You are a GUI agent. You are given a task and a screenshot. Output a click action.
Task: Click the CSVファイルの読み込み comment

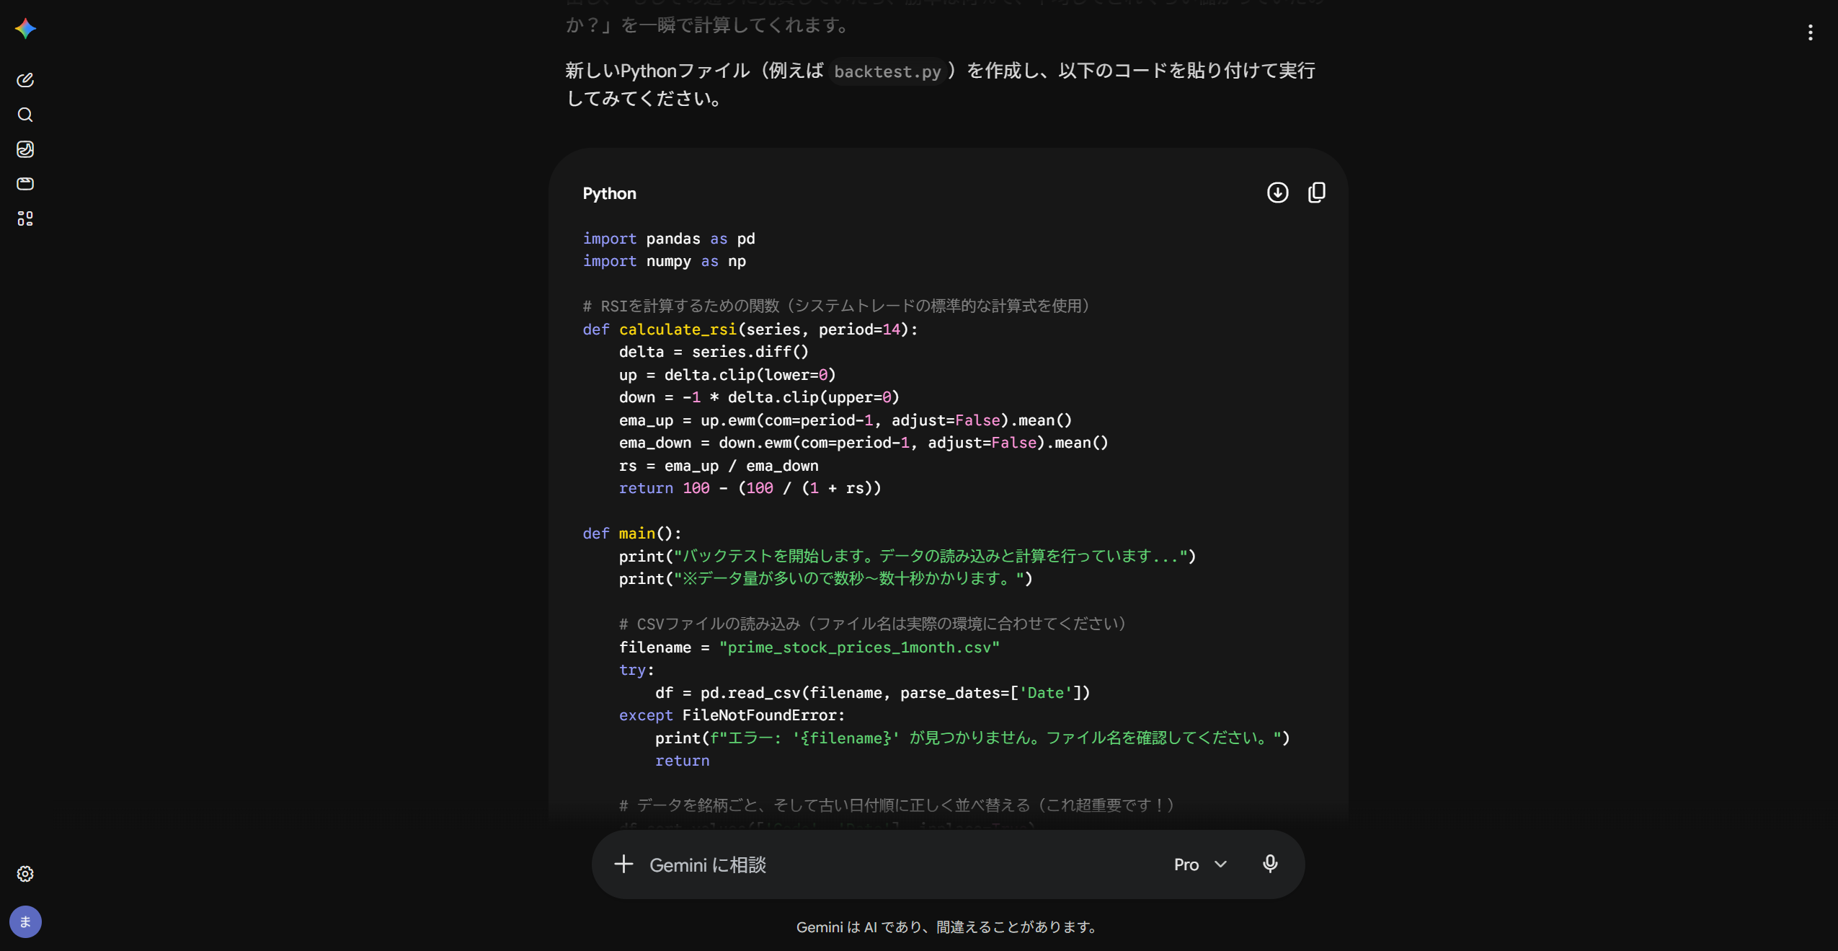pyautogui.click(x=873, y=624)
